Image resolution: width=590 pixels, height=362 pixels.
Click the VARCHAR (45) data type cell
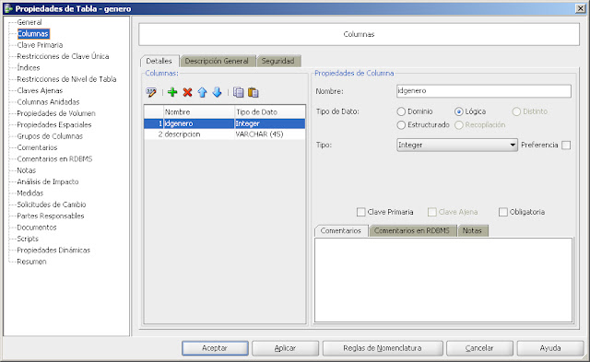coord(270,134)
